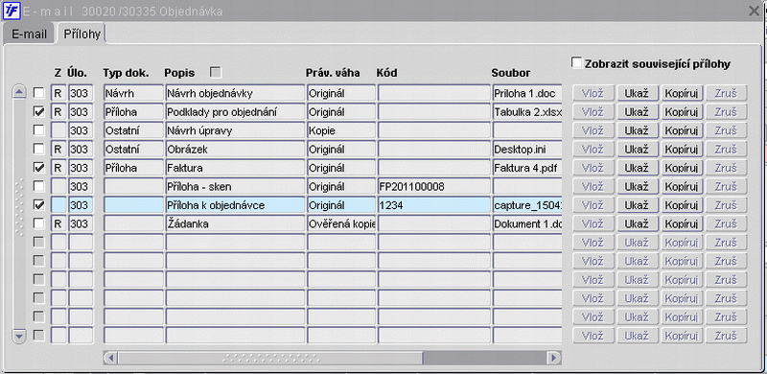767x374 pixels.
Task: Click the Typ dok. field Návrh
Action: [133, 93]
